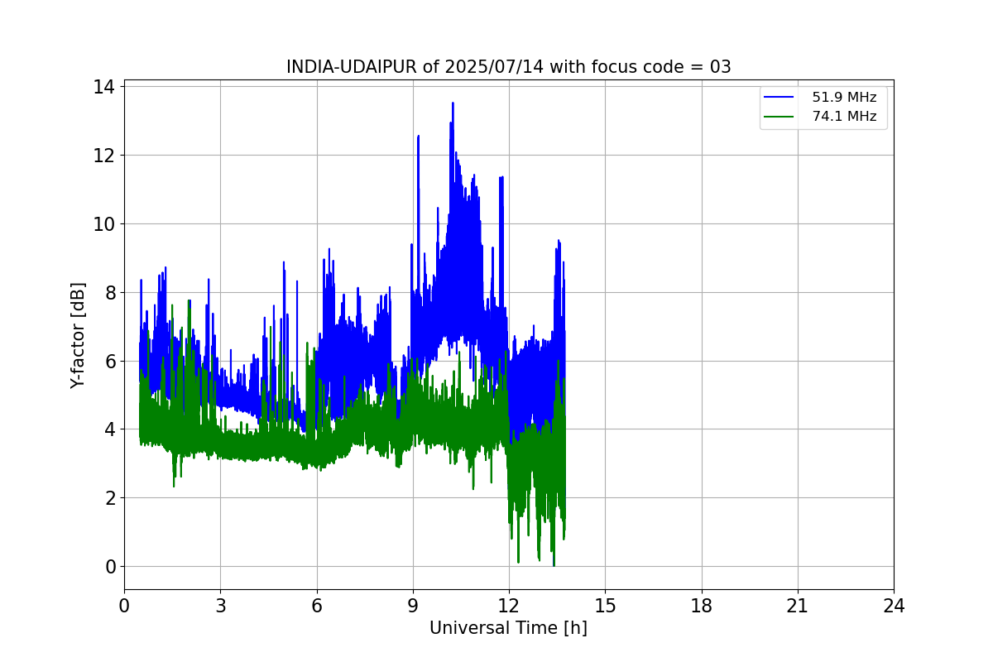Click y-axis tick label '10'
This screenshot has height=662, width=993.
coord(105,224)
